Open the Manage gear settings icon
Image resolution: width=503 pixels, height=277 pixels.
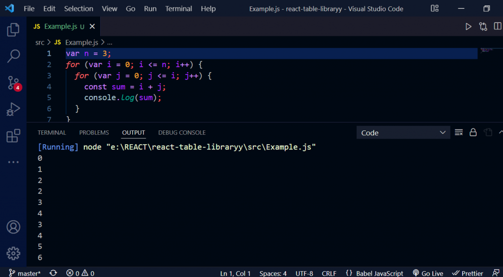13,253
